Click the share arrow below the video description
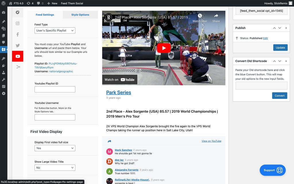This screenshot has height=184, width=294. tap(109, 141)
